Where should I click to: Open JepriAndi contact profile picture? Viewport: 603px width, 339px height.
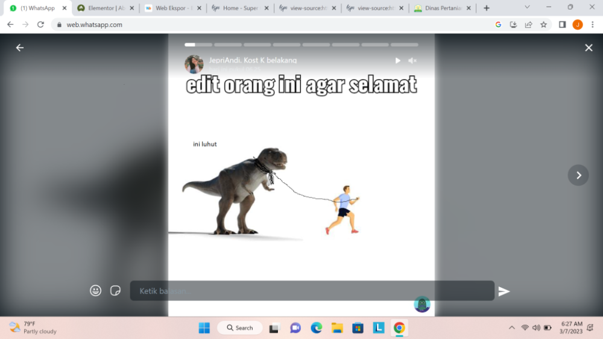pyautogui.click(x=194, y=64)
